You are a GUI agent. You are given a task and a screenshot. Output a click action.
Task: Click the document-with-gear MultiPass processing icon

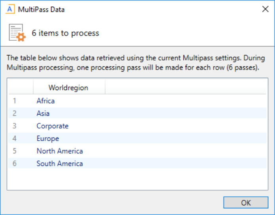tap(17, 33)
